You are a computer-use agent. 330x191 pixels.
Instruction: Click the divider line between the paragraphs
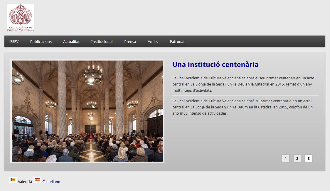[245, 95]
